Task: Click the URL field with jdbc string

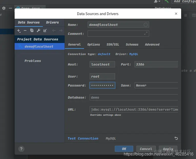Action: [134, 109]
